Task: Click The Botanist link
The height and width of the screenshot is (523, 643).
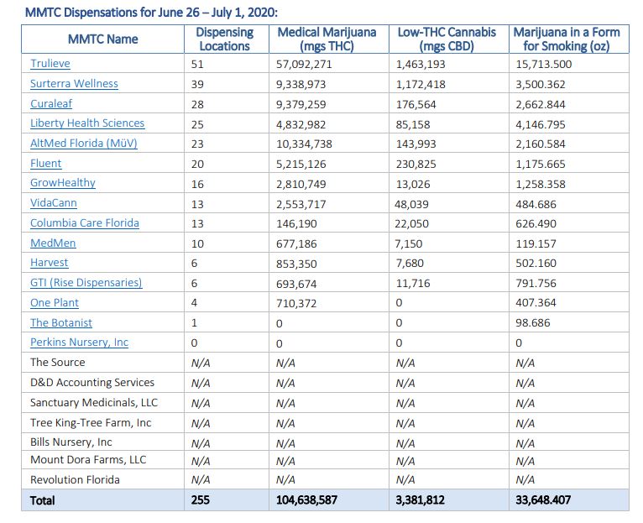Action: (61, 323)
